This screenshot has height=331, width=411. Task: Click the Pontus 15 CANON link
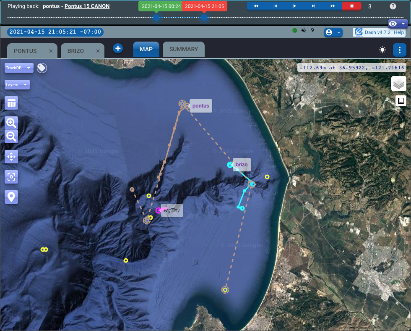point(87,6)
